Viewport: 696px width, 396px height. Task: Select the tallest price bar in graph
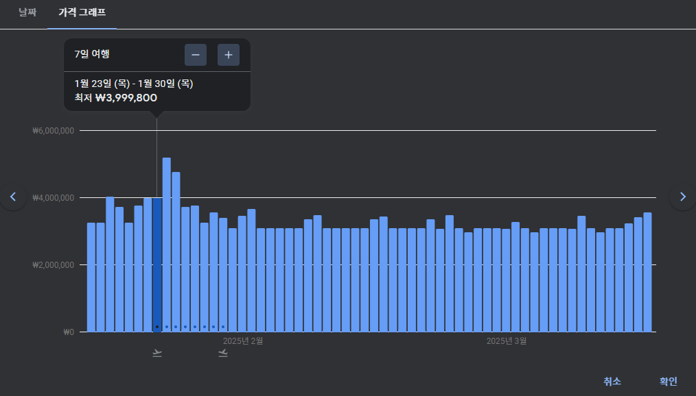pos(167,245)
